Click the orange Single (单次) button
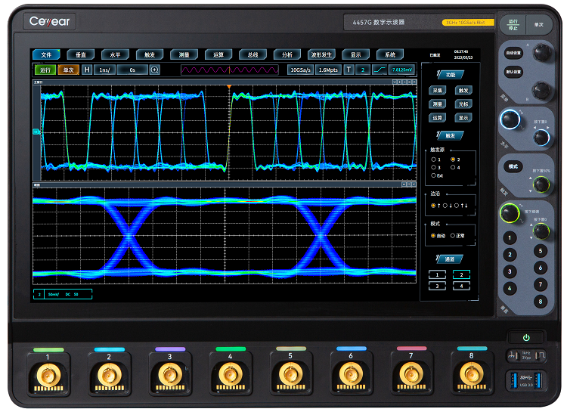 coord(68,70)
